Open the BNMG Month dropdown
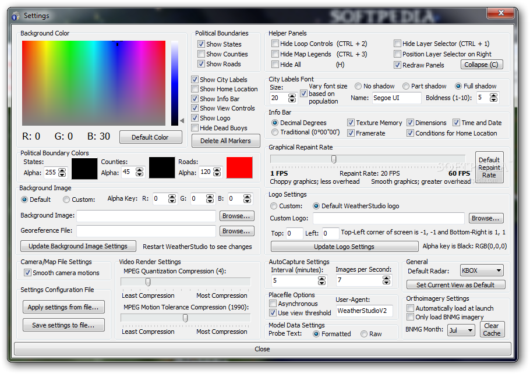The width and height of the screenshot is (530, 374). [461, 330]
